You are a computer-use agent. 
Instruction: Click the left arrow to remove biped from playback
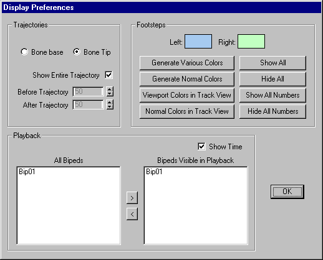click(x=132, y=214)
